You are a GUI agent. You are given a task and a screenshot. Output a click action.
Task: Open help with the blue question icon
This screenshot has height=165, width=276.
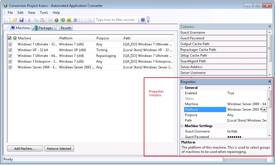143,20
